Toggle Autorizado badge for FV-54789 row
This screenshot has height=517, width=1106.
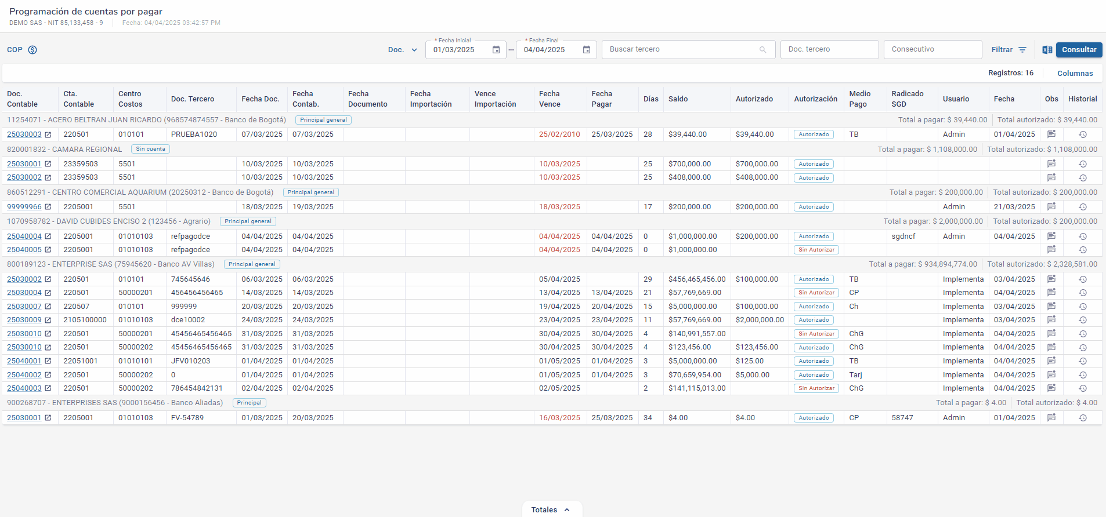coord(814,418)
